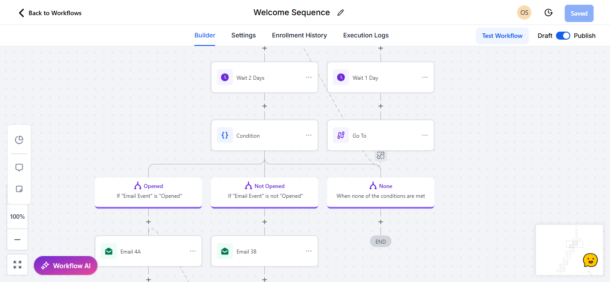Screen dimensions: 610x282
Task: Select the Go To node icon
Action: (341, 135)
